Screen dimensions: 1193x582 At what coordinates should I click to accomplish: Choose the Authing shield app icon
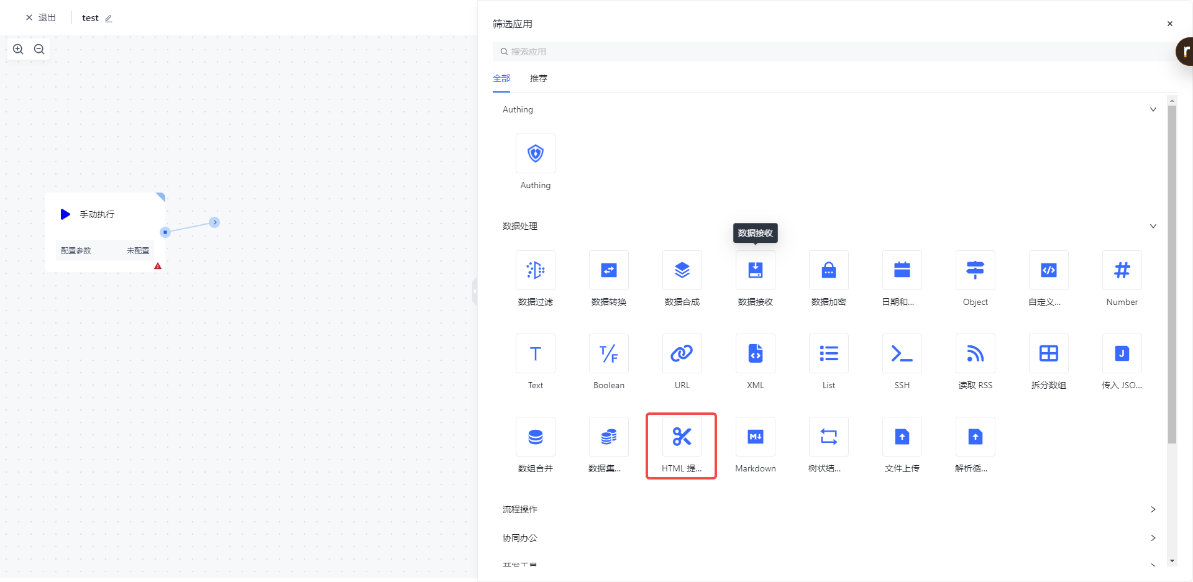point(535,154)
